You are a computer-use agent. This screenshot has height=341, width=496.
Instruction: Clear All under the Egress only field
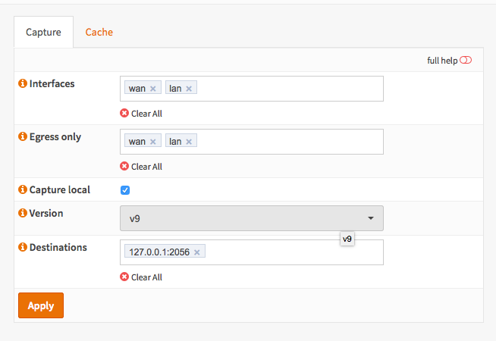click(141, 167)
